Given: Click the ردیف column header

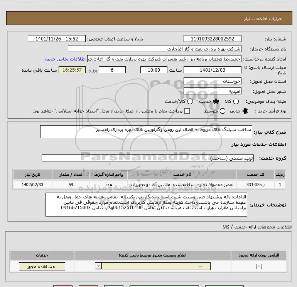Looking at the screenshot, I should [280, 175].
